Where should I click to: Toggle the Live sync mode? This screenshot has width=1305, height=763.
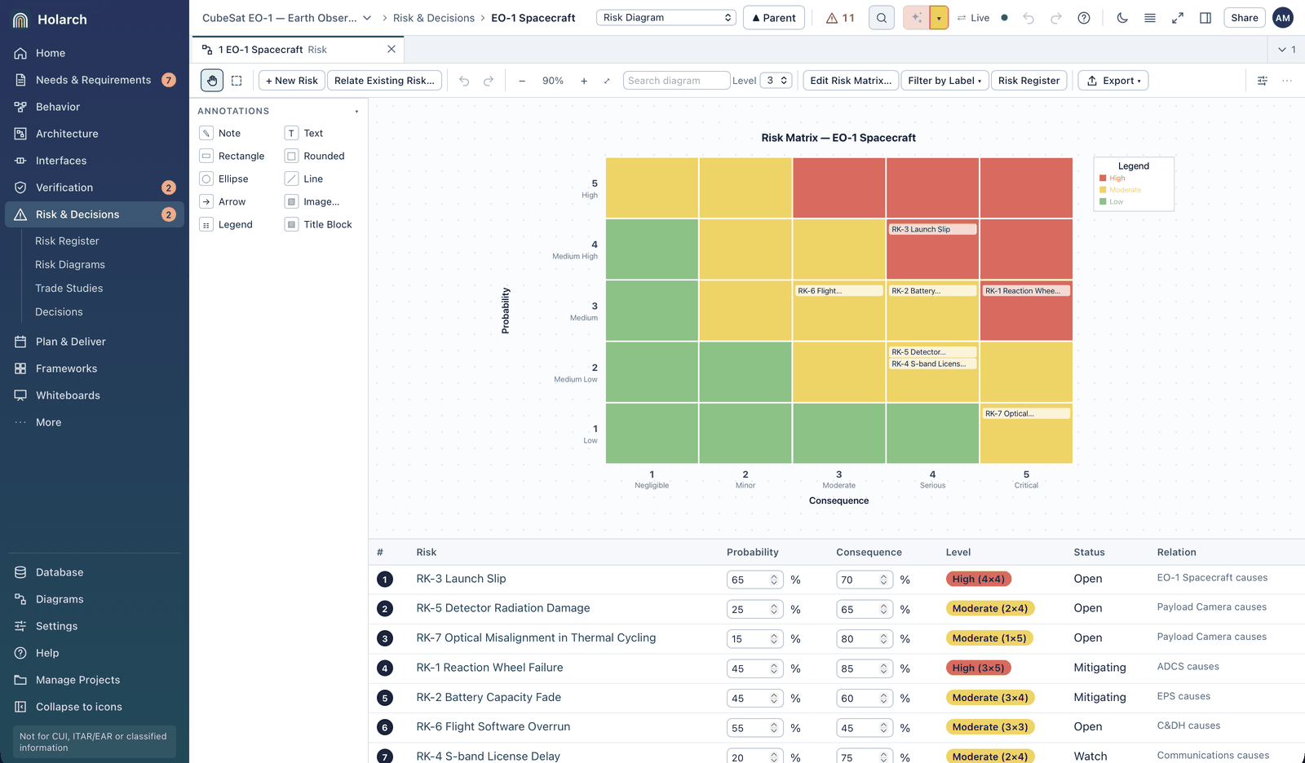coord(973,18)
